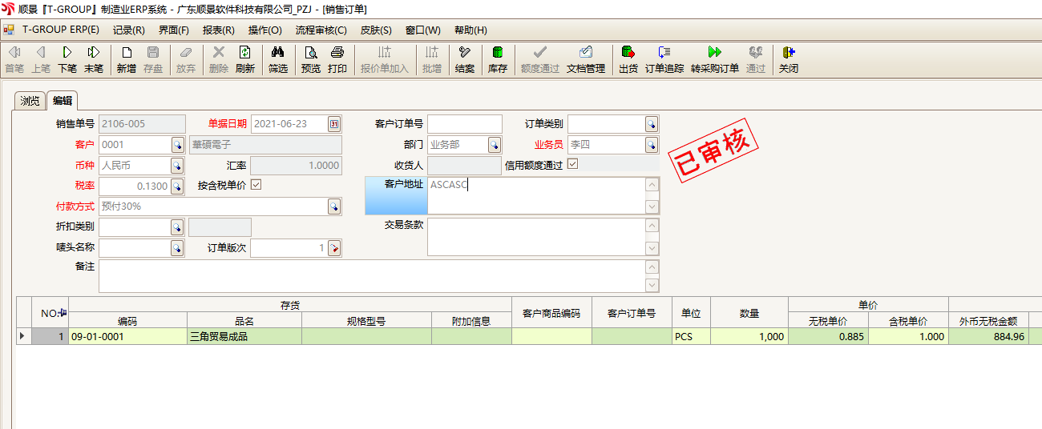Click the 新增 (New) toolbar icon

[126, 59]
